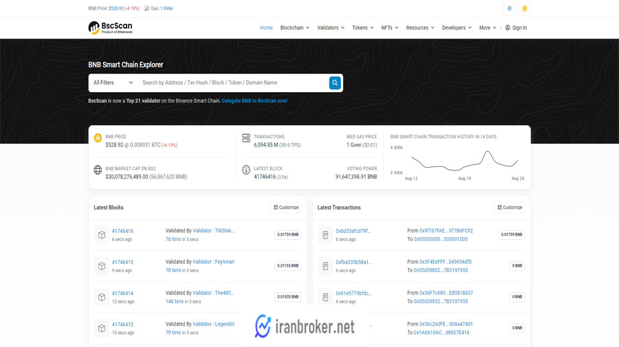Screen dimensions: 619x347
Task: Click Customize in Latest Transactions panel
Action: (x=510, y=208)
